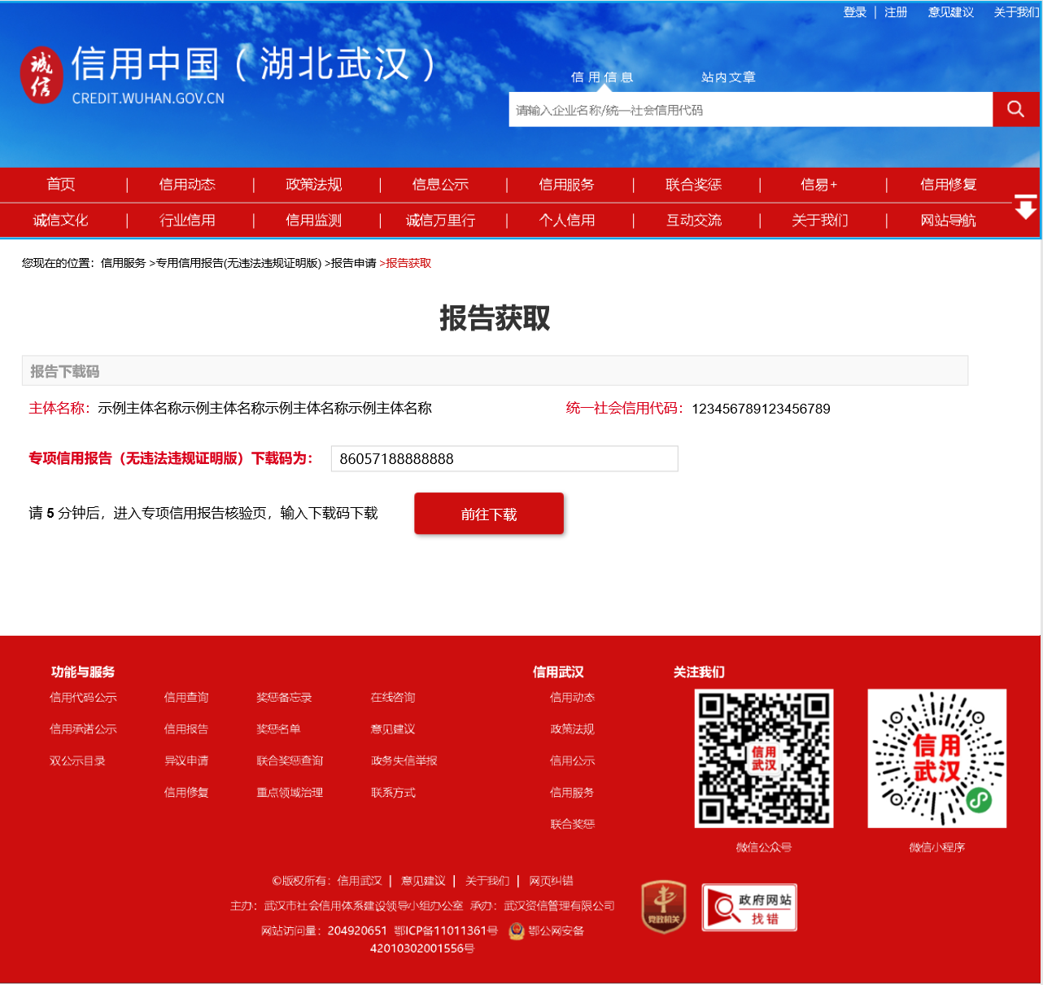The height and width of the screenshot is (985, 1043).
Task: Click the red 诚信 site logo
Action: 41,75
